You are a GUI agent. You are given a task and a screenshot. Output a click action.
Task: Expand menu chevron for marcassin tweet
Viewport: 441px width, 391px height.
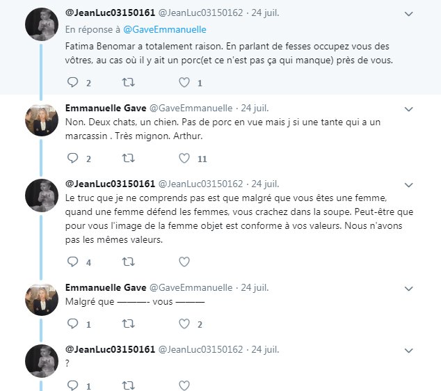click(409, 109)
